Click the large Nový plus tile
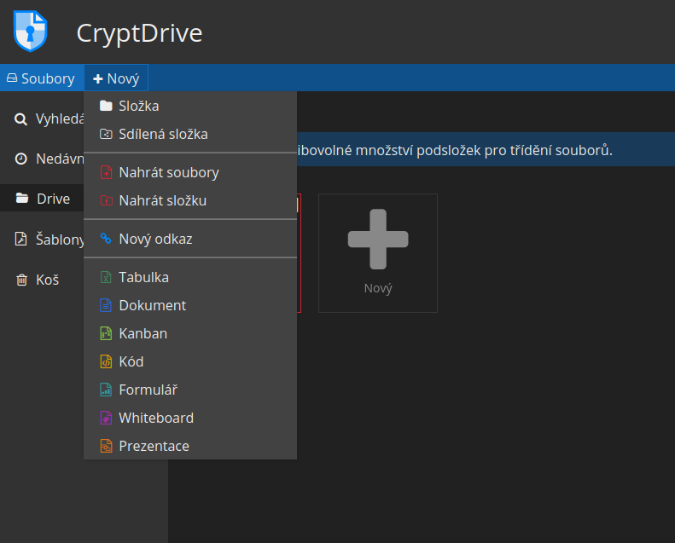The image size is (675, 543). 377,252
